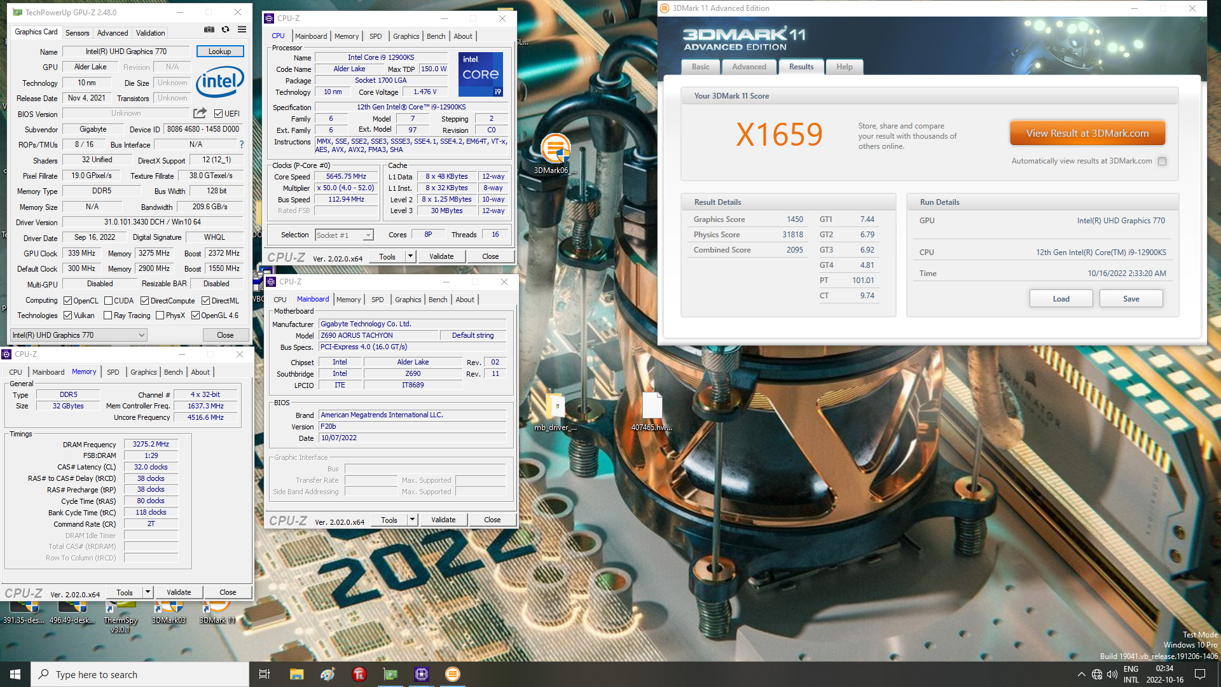
Task: Open volume speaker tray icon
Action: click(1112, 674)
